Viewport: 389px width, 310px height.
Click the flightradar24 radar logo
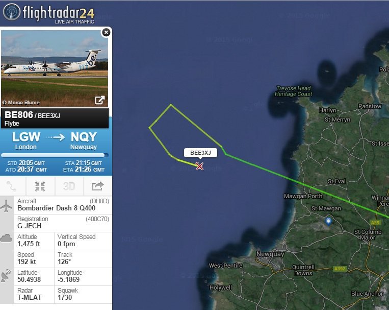click(11, 12)
